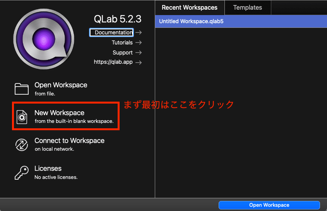
Task: Create a New Workspace from blank
Action: pos(60,113)
